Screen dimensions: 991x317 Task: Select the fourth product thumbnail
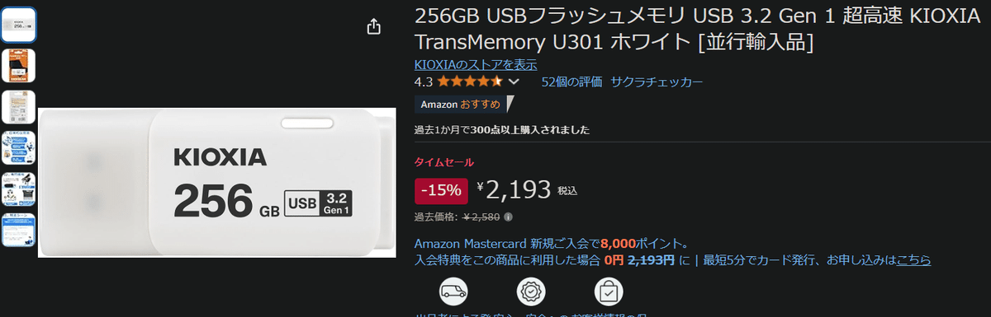pos(18,148)
